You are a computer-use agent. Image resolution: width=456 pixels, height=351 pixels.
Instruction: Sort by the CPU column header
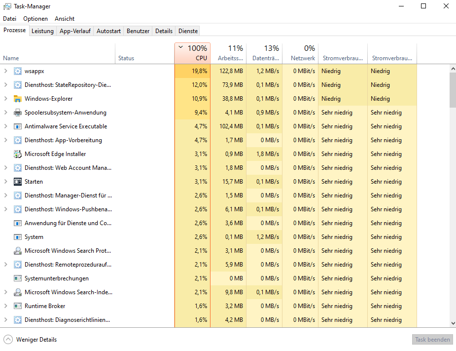click(193, 53)
